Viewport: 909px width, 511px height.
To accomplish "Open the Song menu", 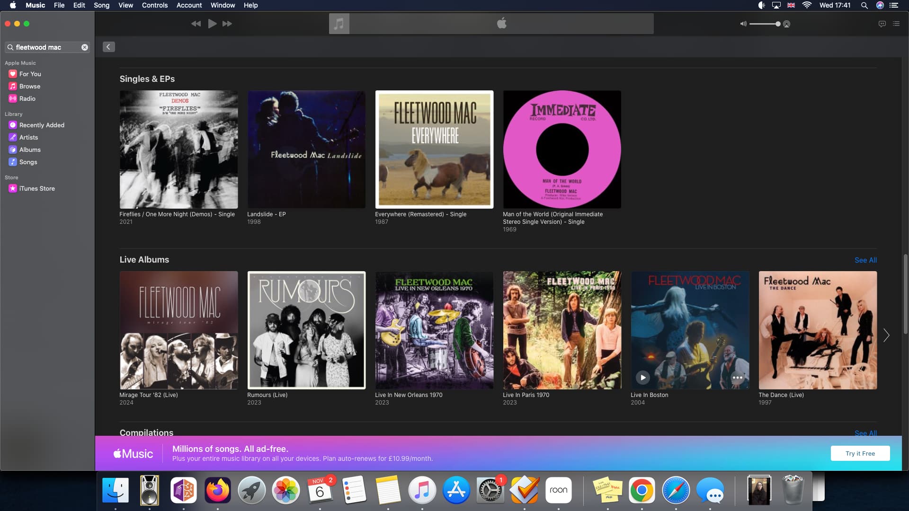I will [x=101, y=5].
